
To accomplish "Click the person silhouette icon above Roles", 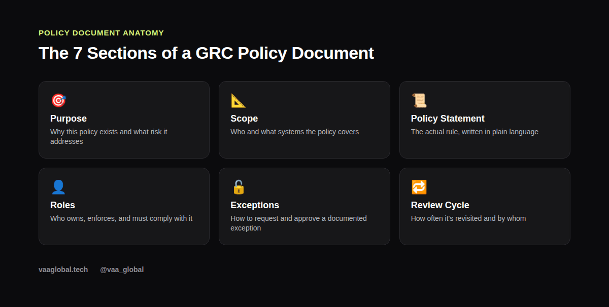I will pyautogui.click(x=58, y=187).
